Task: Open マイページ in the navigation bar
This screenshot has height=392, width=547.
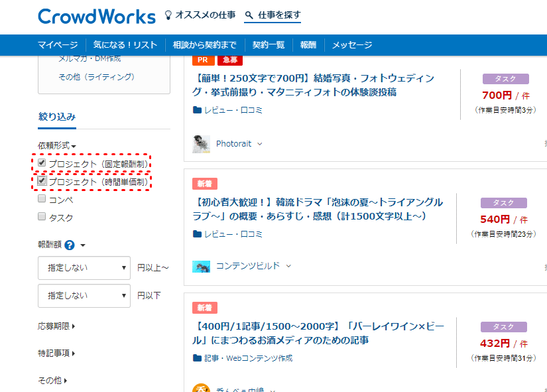Action: 58,45
